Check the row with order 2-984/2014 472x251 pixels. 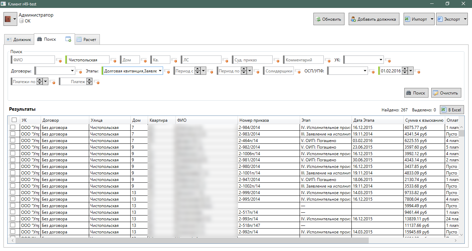tap(13, 127)
